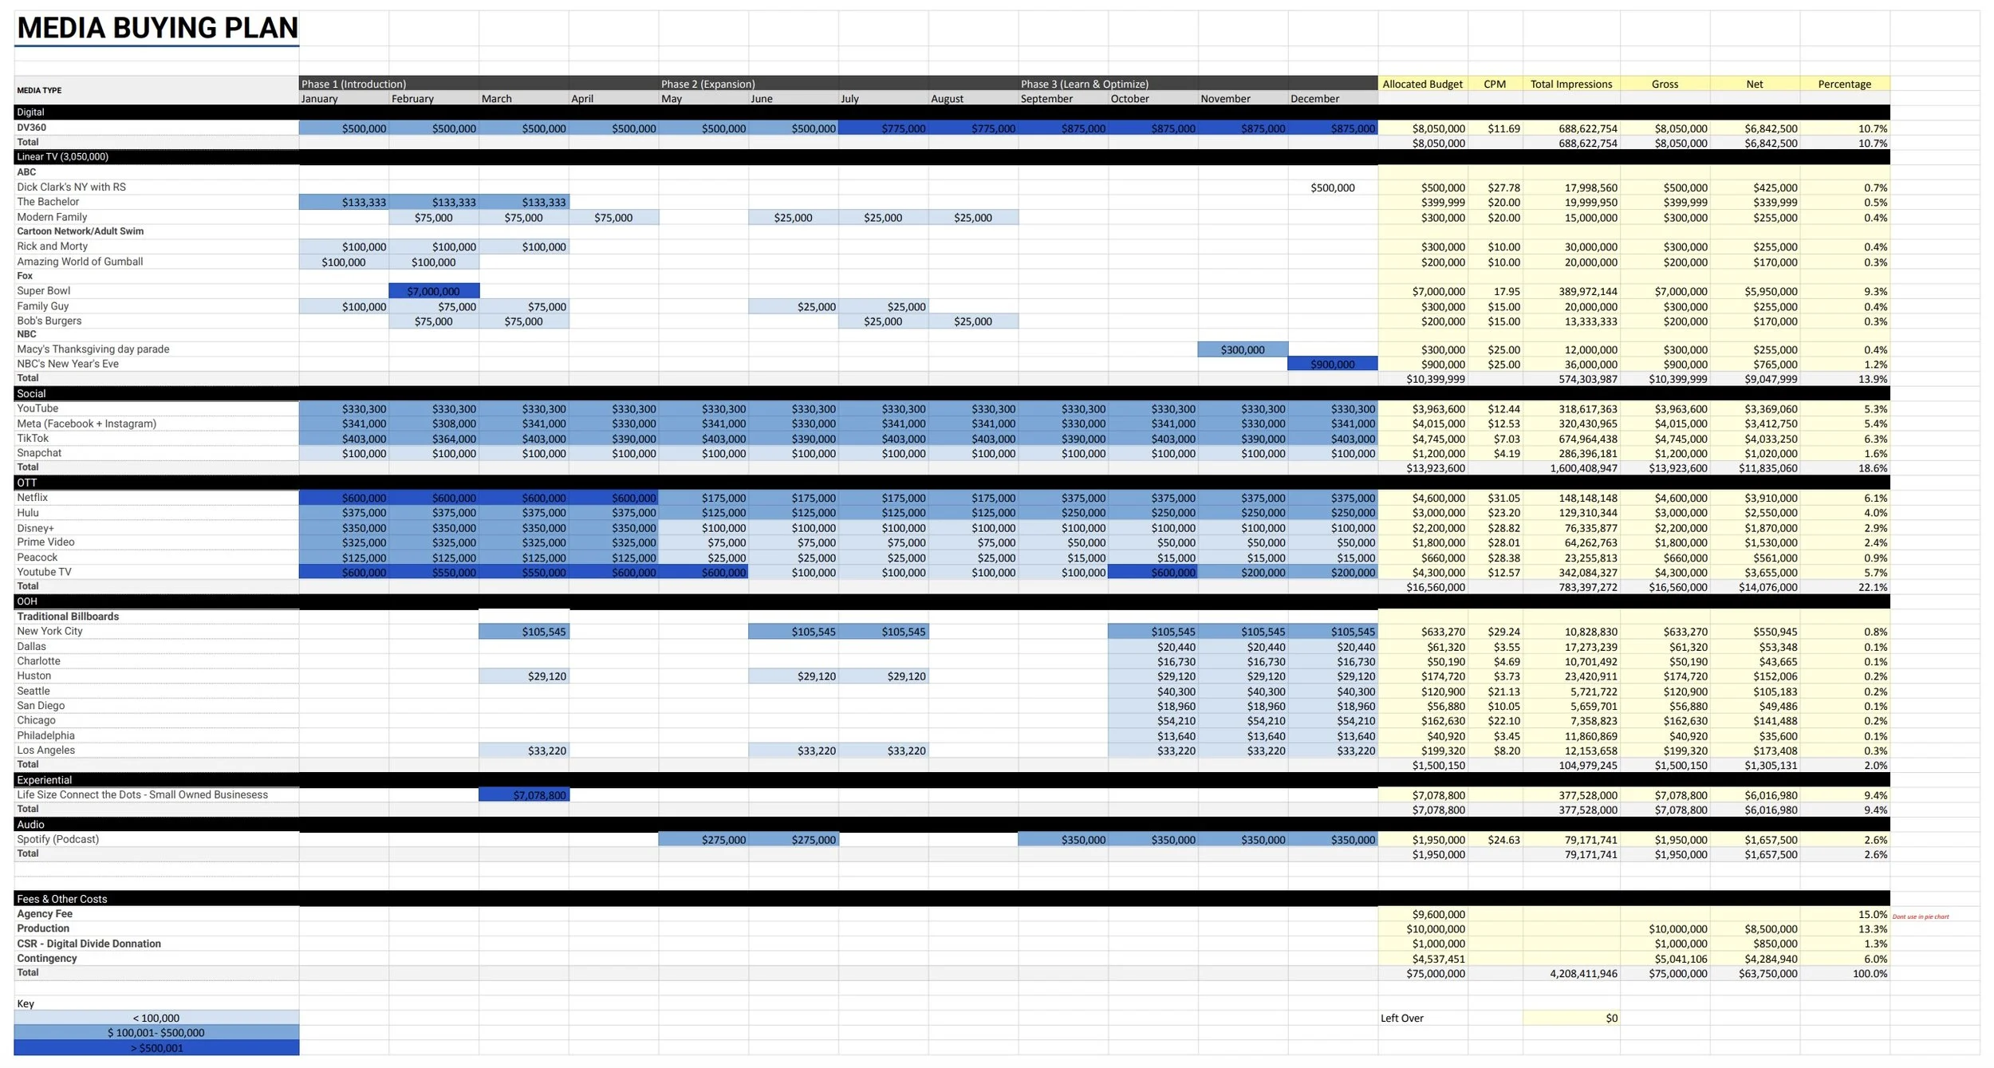Viewport: 1994px width, 1068px height.
Task: Click the Left Over $0 value cell
Action: pos(1570,1019)
